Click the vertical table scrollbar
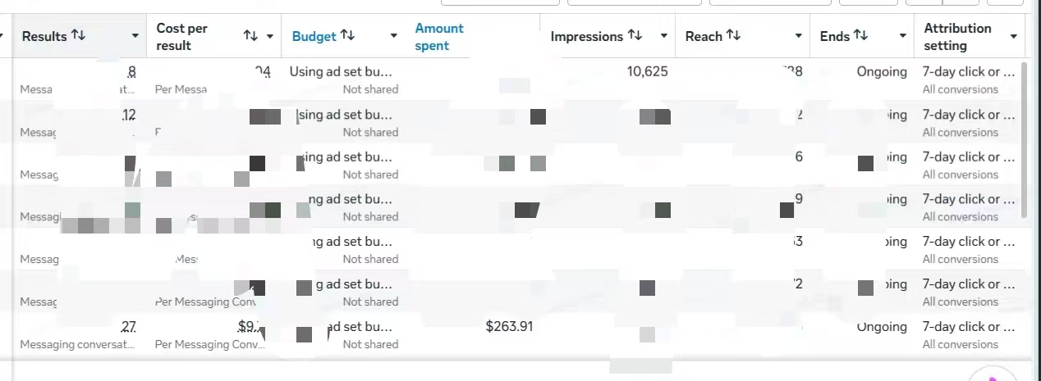The image size is (1041, 381). [1023, 139]
